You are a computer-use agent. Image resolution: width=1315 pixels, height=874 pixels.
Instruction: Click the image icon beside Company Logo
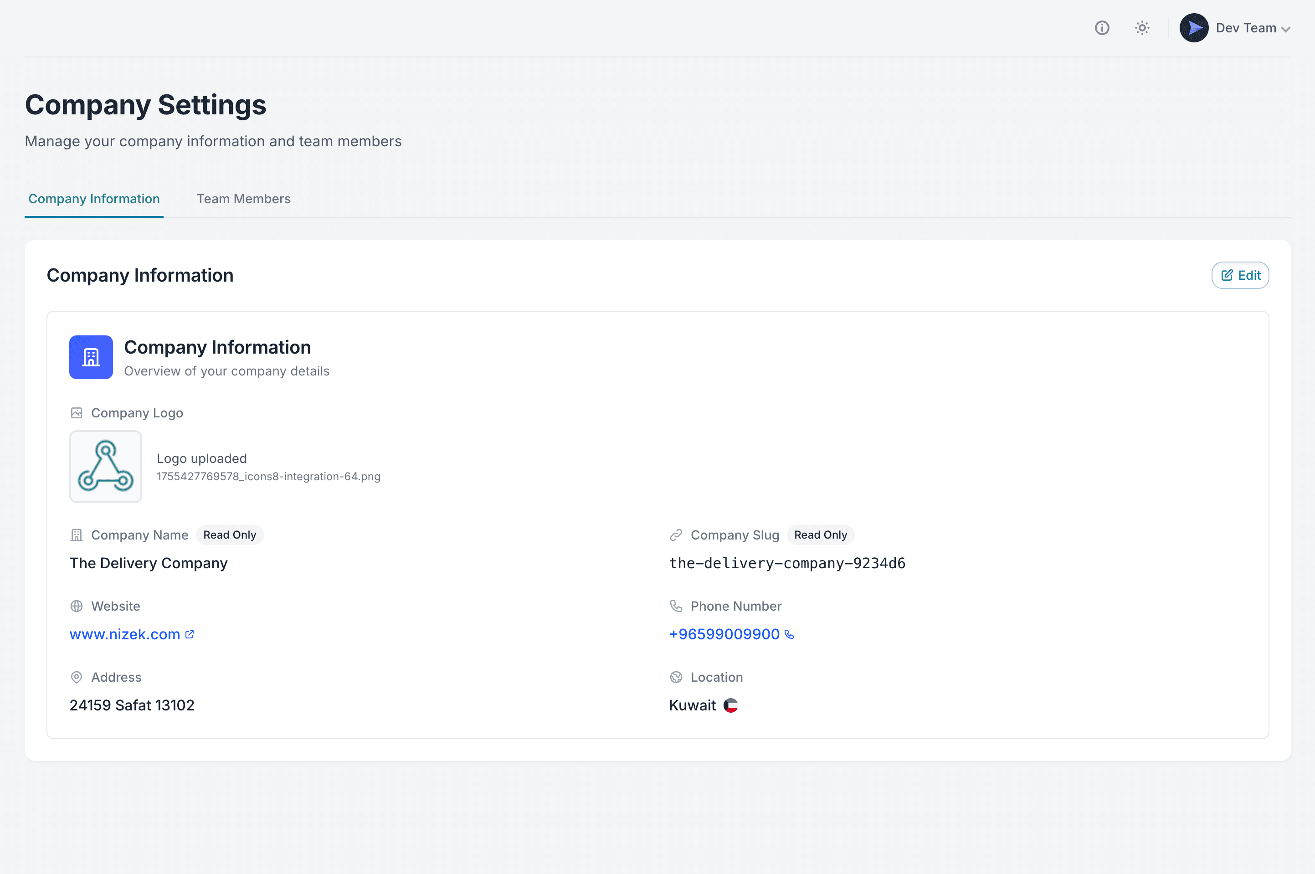[x=77, y=413]
